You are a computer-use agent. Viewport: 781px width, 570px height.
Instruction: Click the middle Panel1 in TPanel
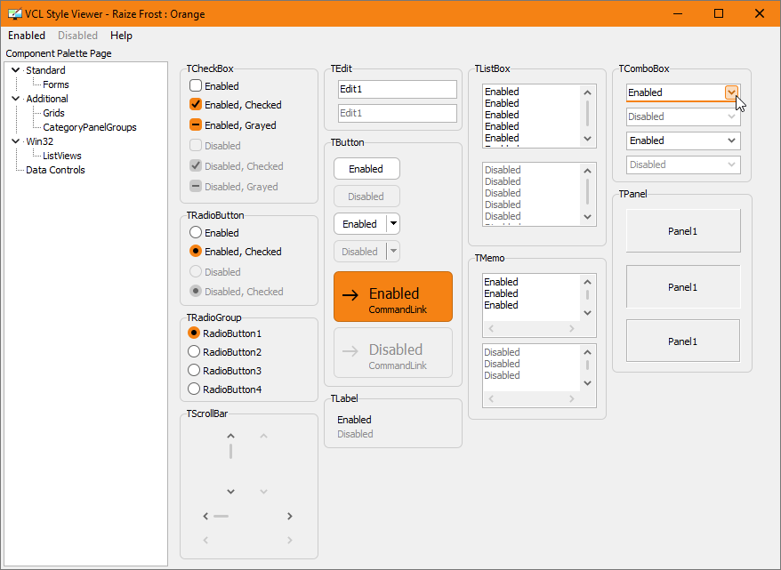(x=683, y=286)
